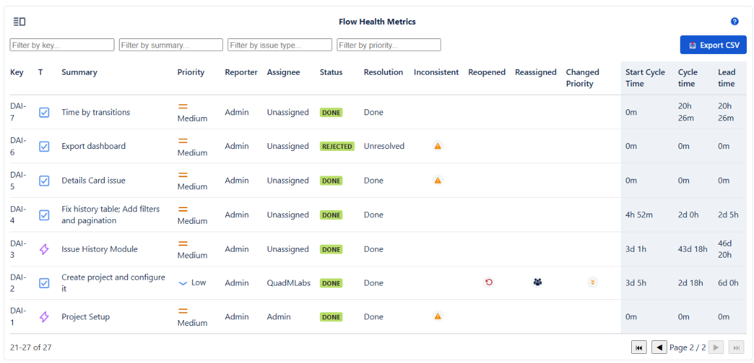The image size is (754, 363).
Task: Click the warning icon in the DAI-5 row
Action: (437, 180)
